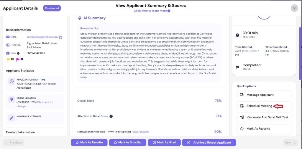Click the Mark As Hired button
This screenshot has width=302, height=149.
pyautogui.click(x=164, y=143)
